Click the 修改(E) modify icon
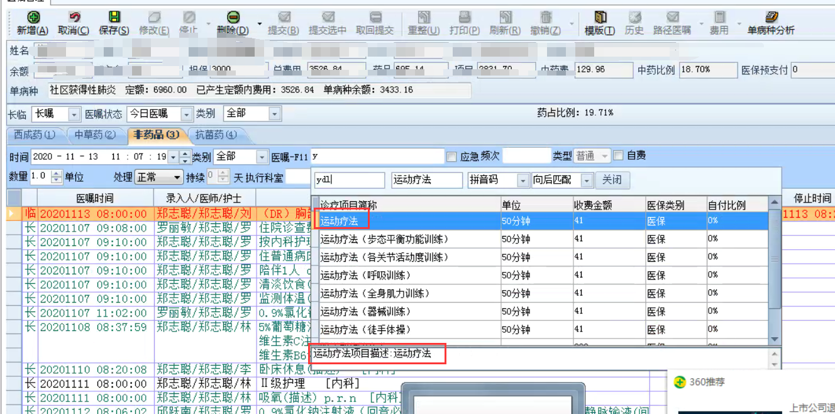This screenshot has width=835, height=414. [x=154, y=18]
